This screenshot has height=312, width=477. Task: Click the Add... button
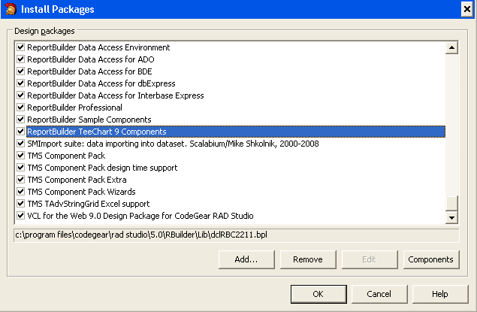pos(246,259)
